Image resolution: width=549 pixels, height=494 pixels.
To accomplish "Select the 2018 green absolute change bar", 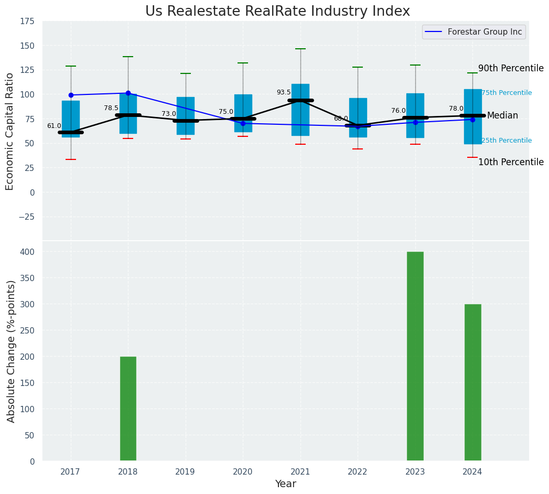I will 128,409.
